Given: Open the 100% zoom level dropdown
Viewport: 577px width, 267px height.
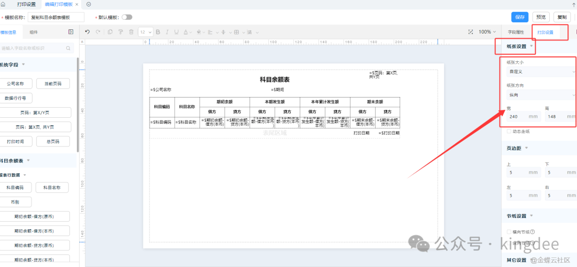Looking at the screenshot, I should (x=487, y=32).
